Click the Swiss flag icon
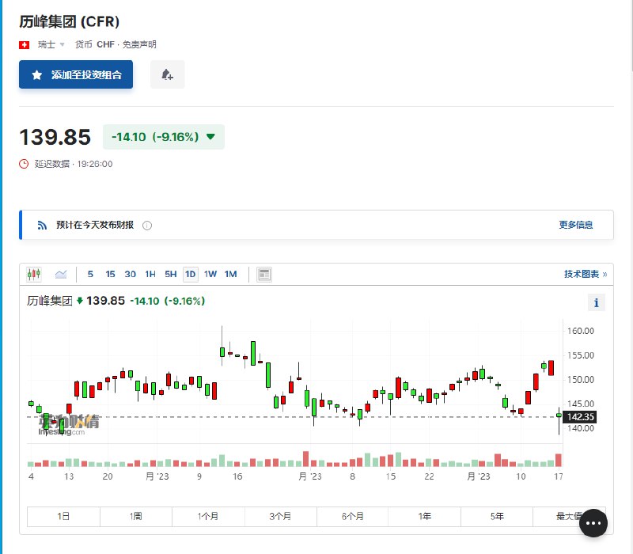 click(x=25, y=44)
